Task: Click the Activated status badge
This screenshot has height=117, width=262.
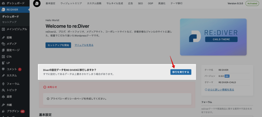Action: pyautogui.click(x=253, y=4)
